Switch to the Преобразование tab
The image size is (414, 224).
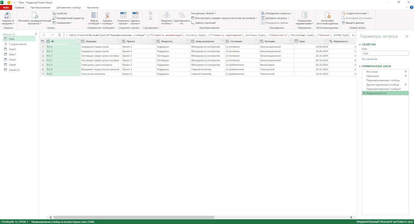[40, 7]
